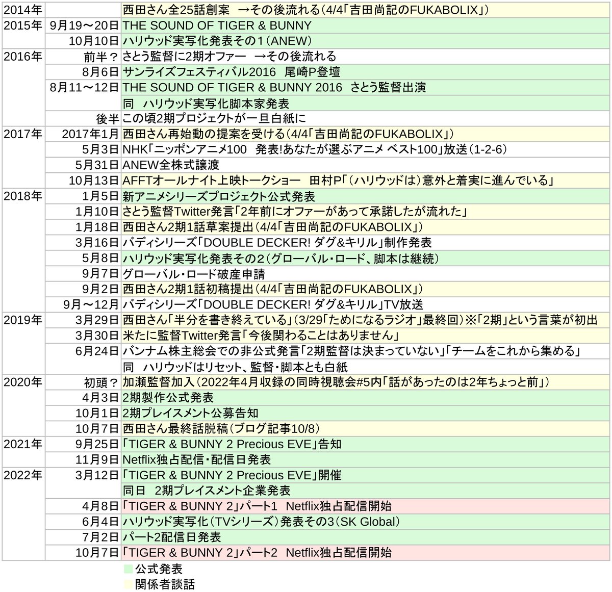
Task: Select the 2017年 year cell
Action: pyautogui.click(x=23, y=157)
